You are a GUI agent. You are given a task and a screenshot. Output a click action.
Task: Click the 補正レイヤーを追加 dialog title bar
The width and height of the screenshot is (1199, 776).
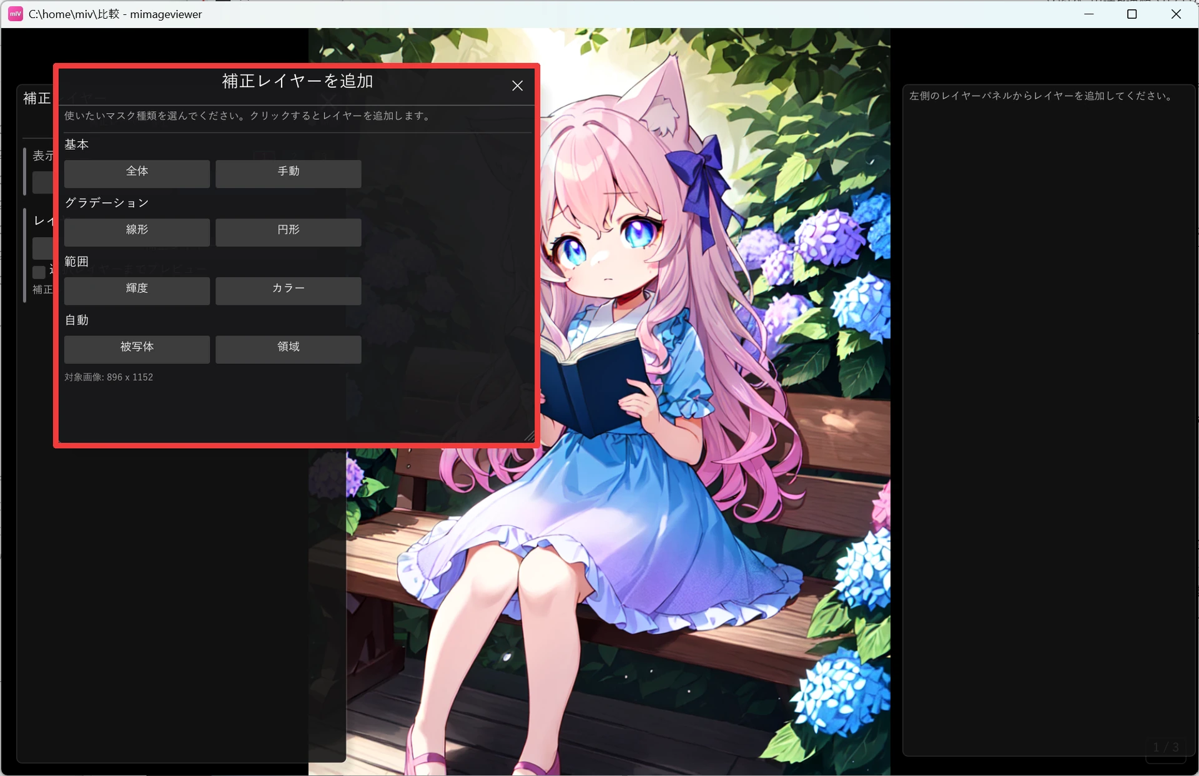coord(297,82)
